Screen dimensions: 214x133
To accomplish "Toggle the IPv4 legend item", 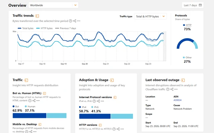I will click(83, 107).
